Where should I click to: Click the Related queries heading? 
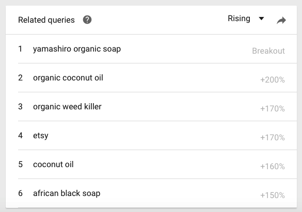(x=46, y=20)
